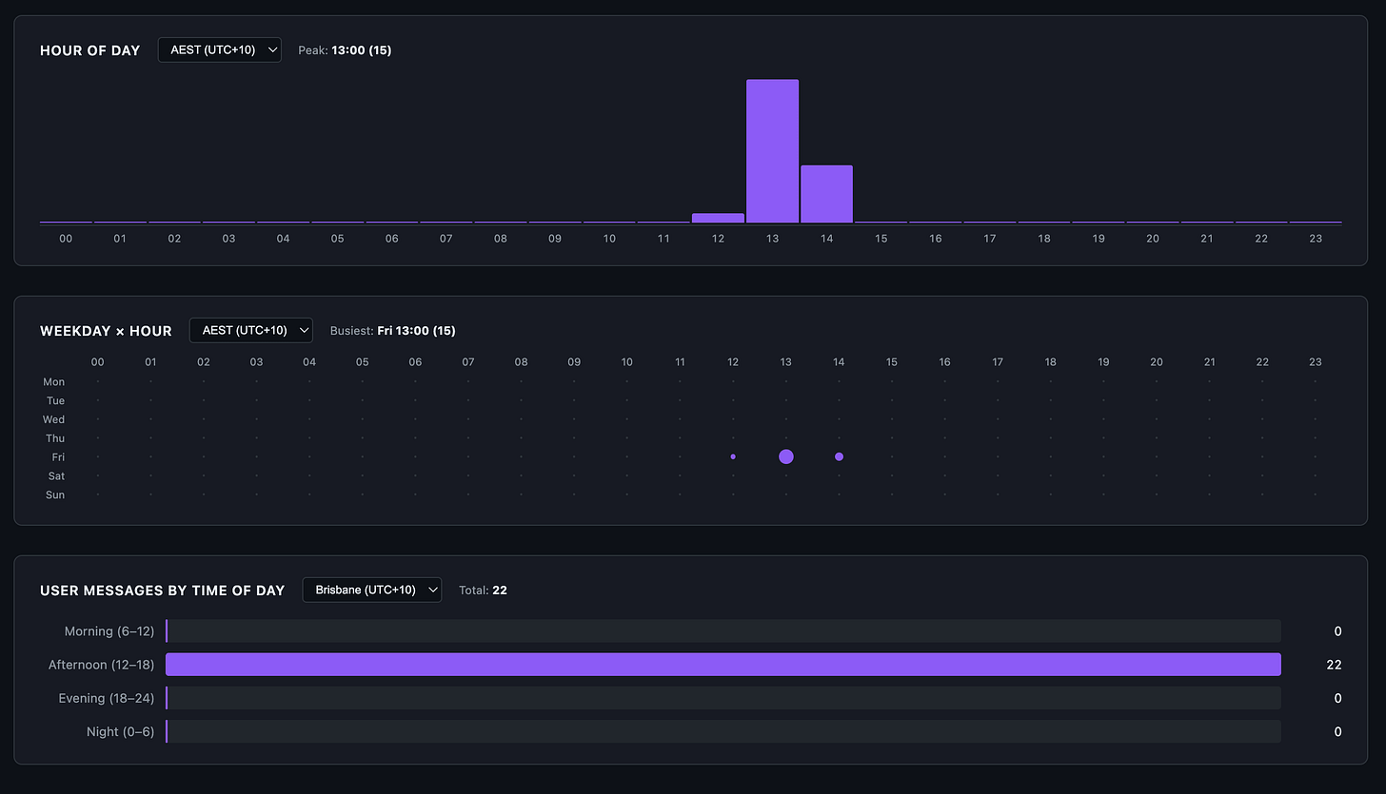Click the 'Night (0–6)' row label
The image size is (1386, 794).
coord(120,731)
